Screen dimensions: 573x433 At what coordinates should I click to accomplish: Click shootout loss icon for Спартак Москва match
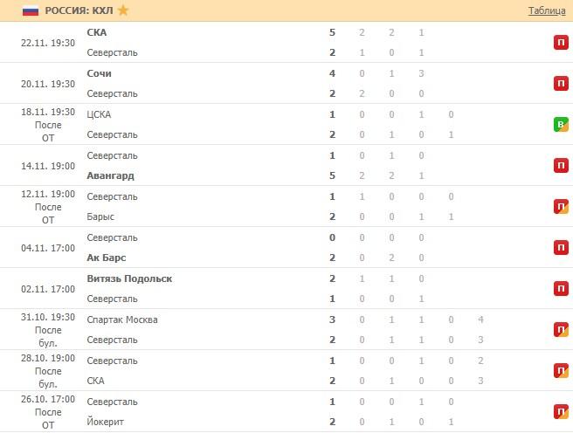click(561, 329)
